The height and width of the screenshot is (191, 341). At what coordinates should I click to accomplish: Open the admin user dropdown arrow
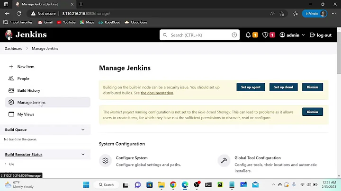[303, 35]
